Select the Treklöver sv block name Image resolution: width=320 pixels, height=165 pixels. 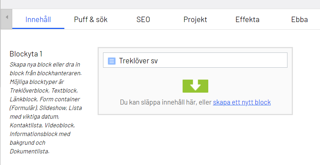138,61
